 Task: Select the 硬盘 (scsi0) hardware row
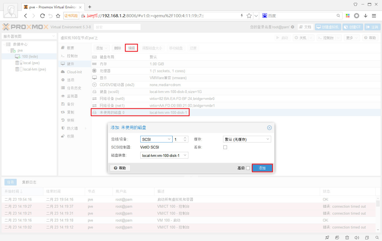coord(236,92)
